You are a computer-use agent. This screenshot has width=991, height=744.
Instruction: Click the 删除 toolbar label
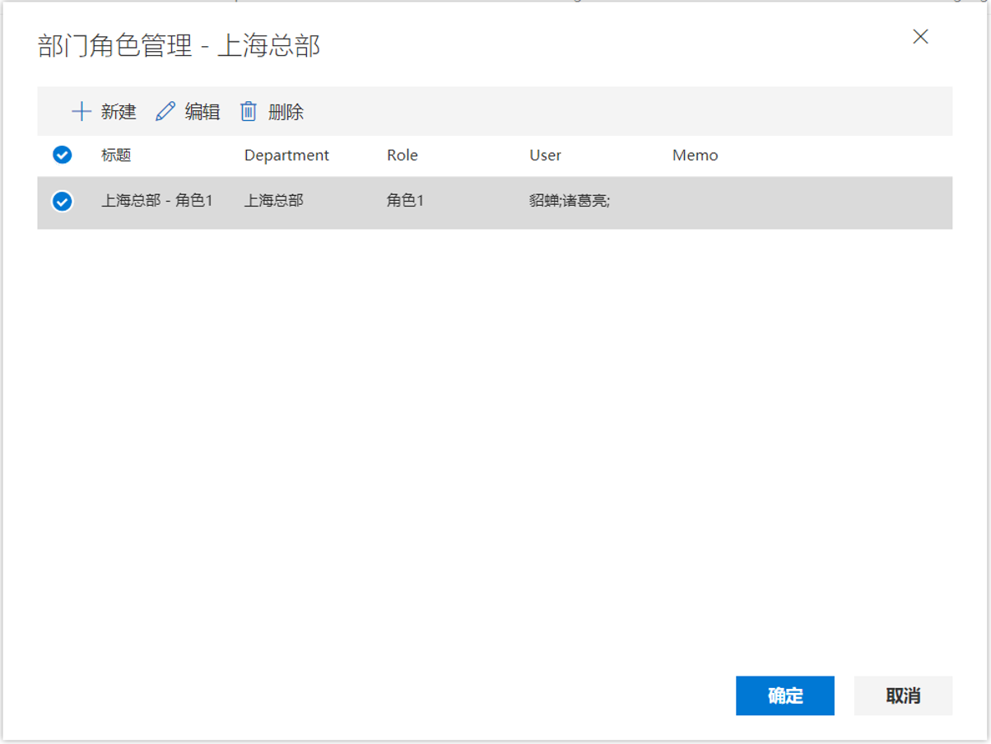[x=286, y=112]
